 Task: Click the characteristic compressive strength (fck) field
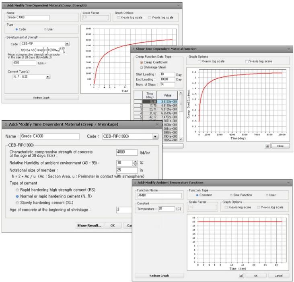127,152
